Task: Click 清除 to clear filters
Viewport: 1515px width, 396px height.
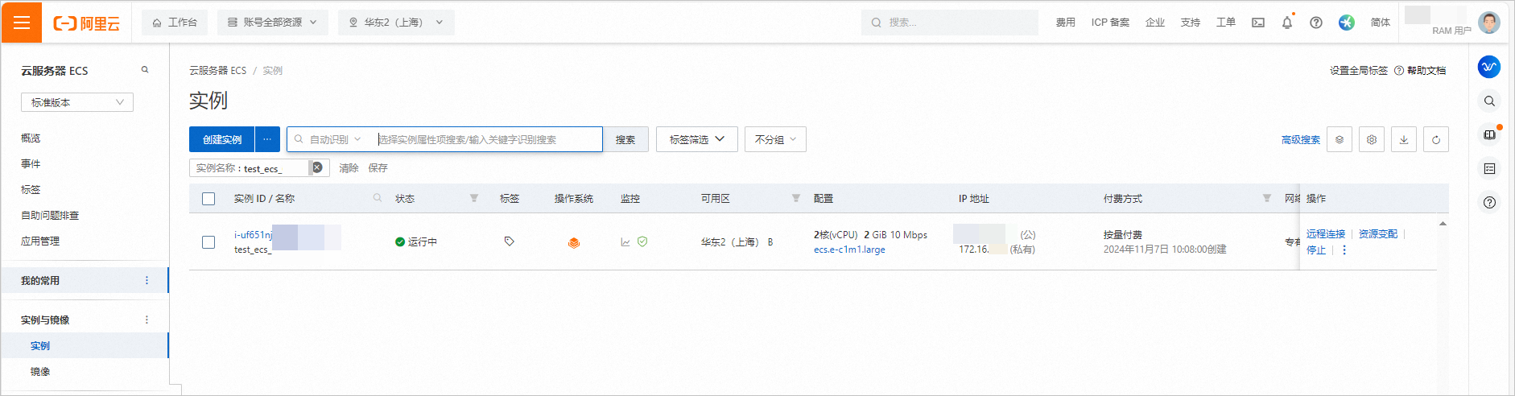Action: click(349, 167)
